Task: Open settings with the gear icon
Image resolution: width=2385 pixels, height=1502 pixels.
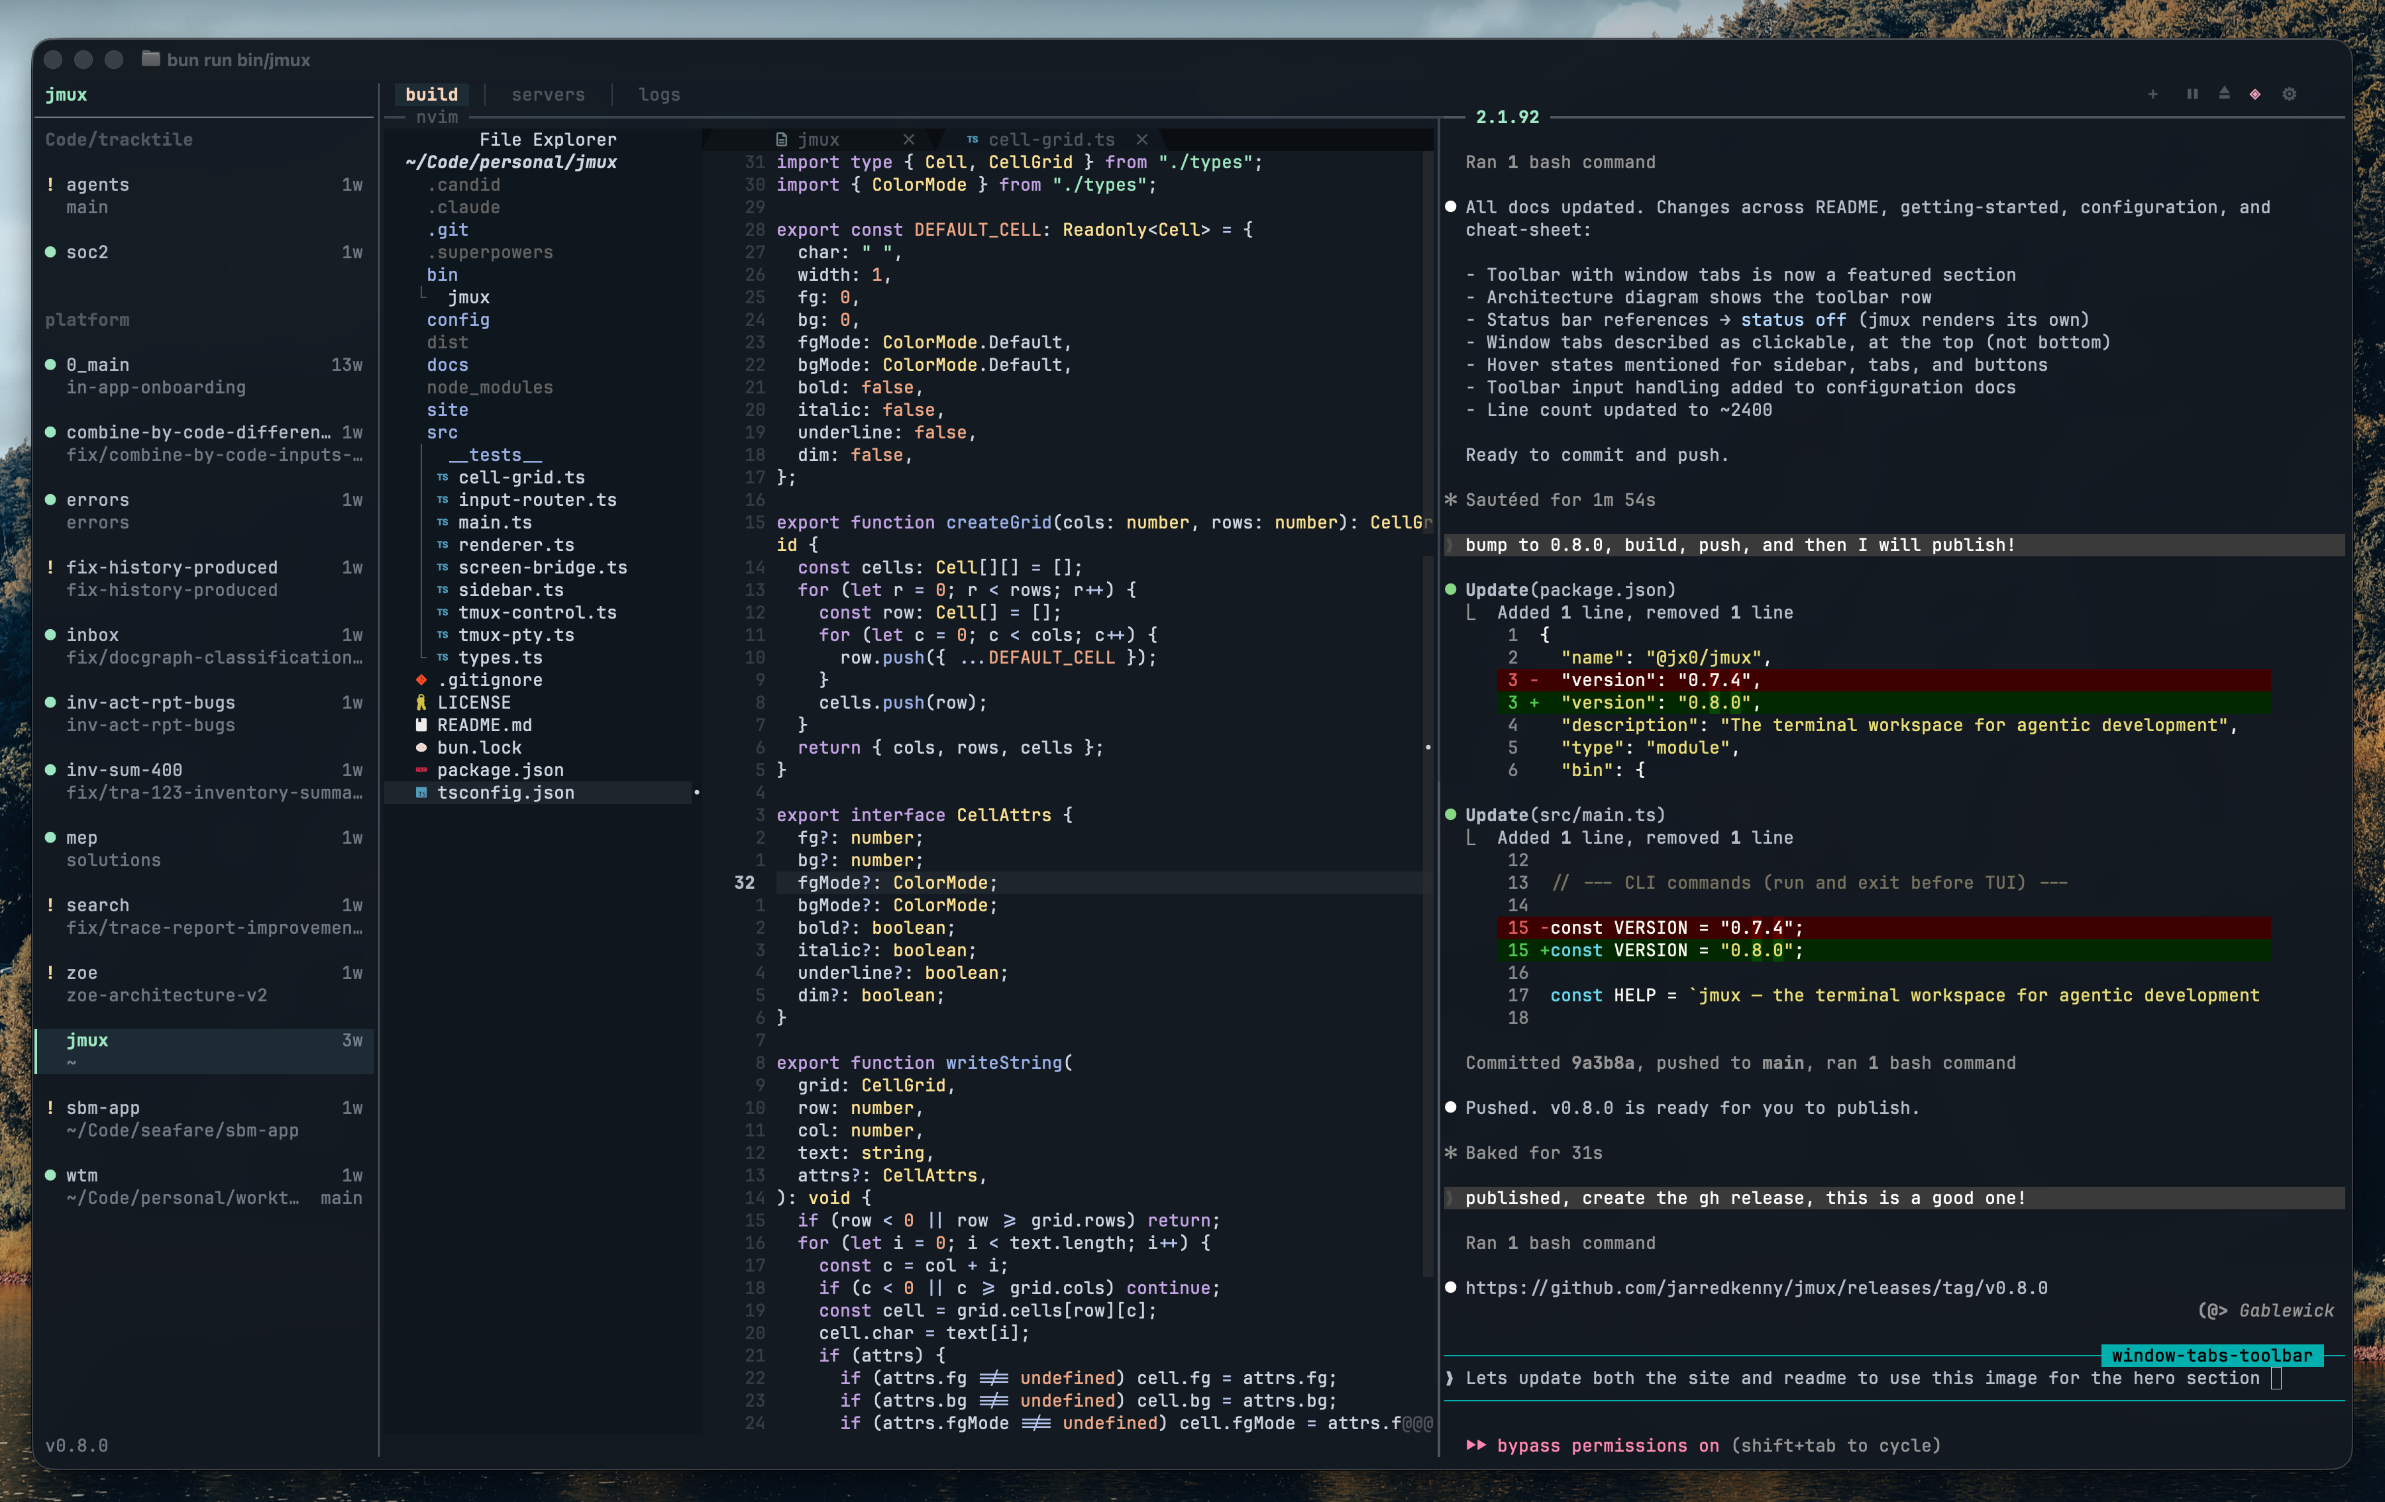Action: click(2290, 94)
